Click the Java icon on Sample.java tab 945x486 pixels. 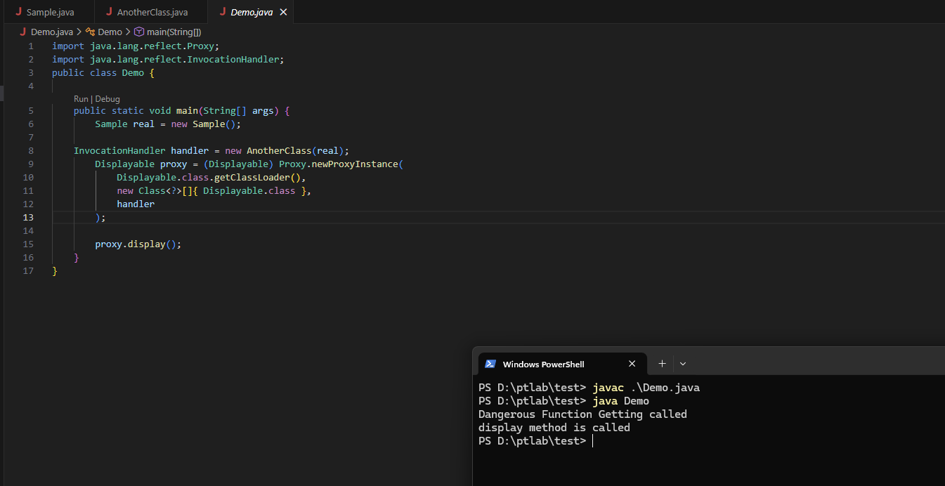pos(19,13)
